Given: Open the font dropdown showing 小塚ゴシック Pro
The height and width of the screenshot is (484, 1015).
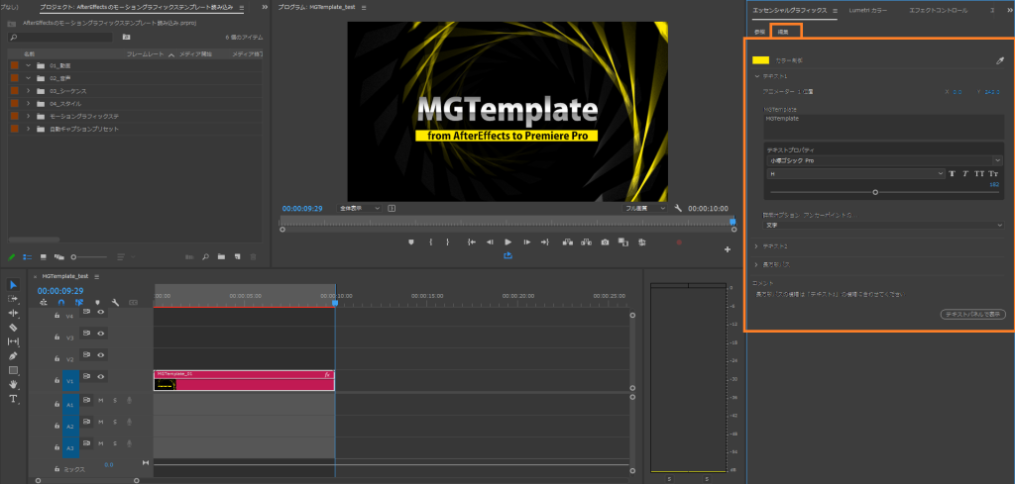Looking at the screenshot, I should coord(883,160).
